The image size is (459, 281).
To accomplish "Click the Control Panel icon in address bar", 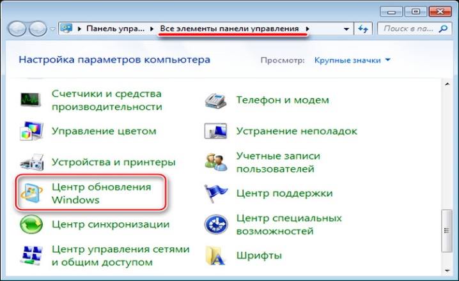I will [x=66, y=28].
